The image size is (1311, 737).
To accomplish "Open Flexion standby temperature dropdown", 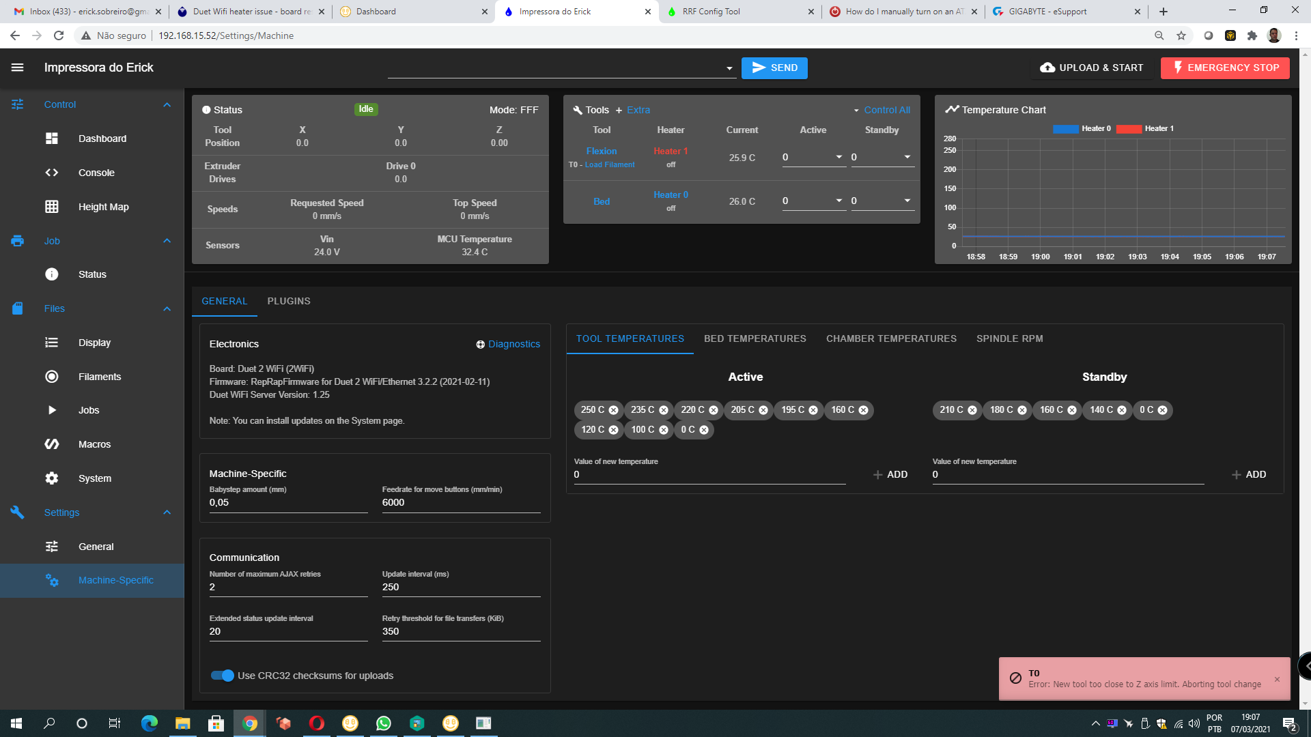I will coord(907,157).
